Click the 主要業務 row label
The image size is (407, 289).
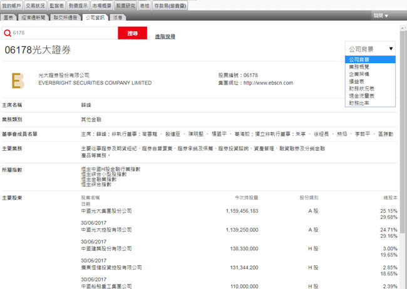pyautogui.click(x=12, y=149)
